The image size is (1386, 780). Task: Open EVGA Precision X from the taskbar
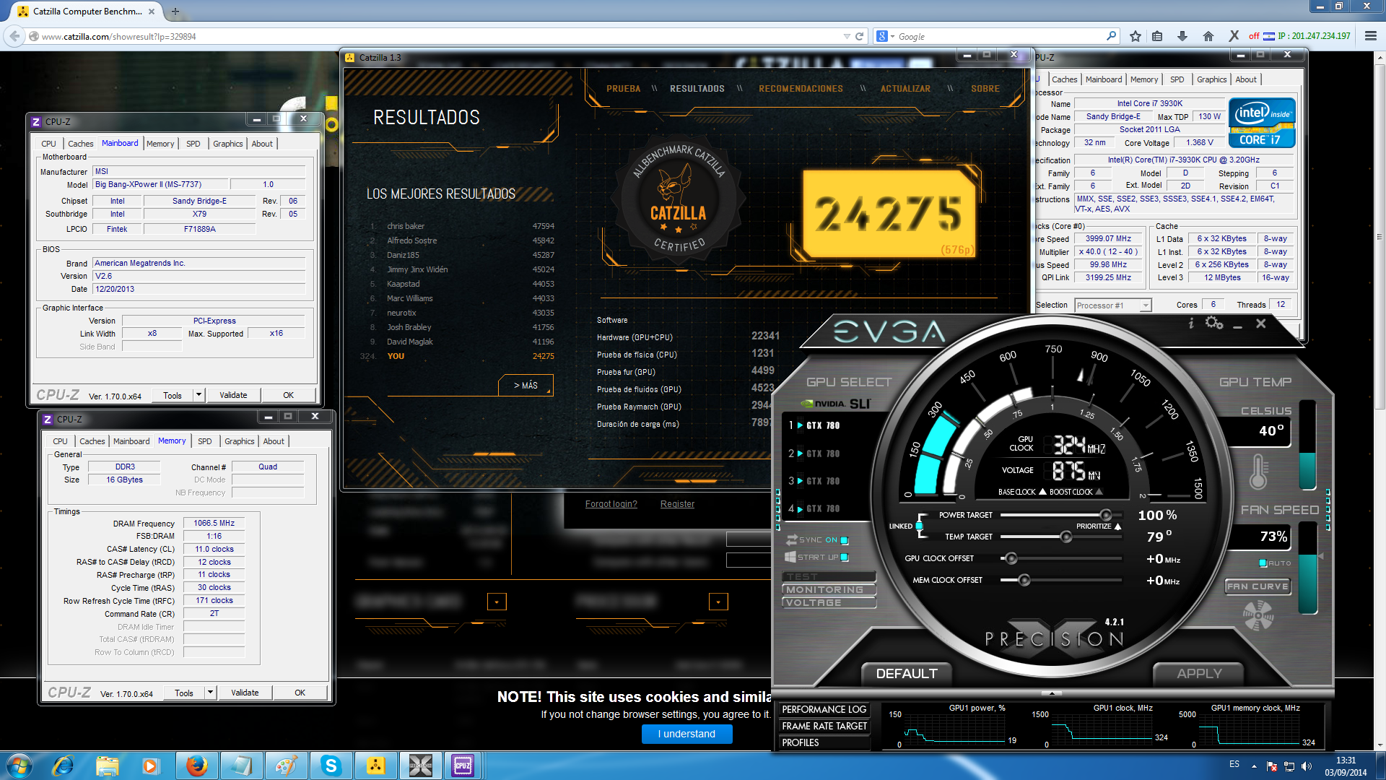point(420,766)
